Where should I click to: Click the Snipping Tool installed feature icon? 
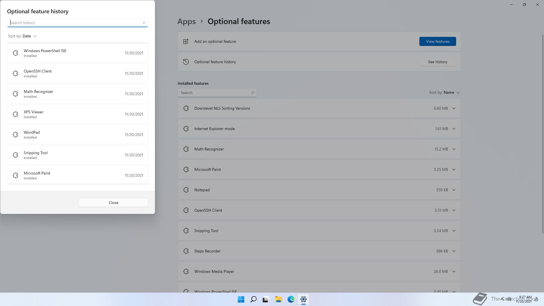(186, 231)
